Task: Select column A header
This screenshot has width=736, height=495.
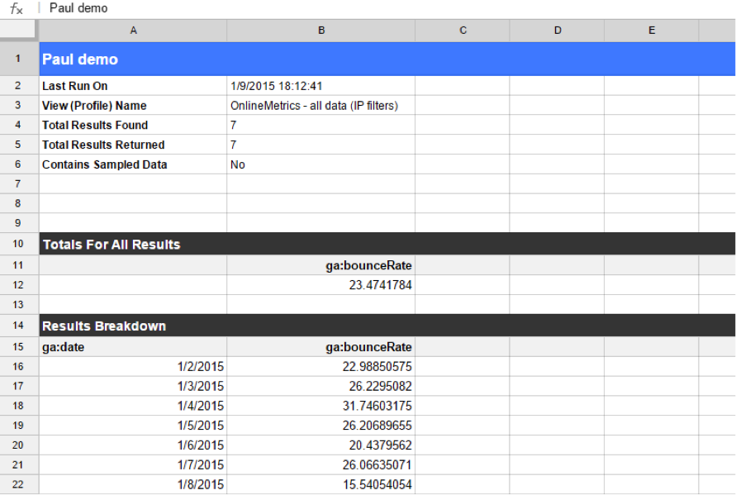Action: click(x=133, y=31)
